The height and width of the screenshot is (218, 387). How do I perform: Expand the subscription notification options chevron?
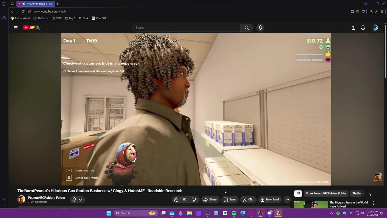click(80, 200)
